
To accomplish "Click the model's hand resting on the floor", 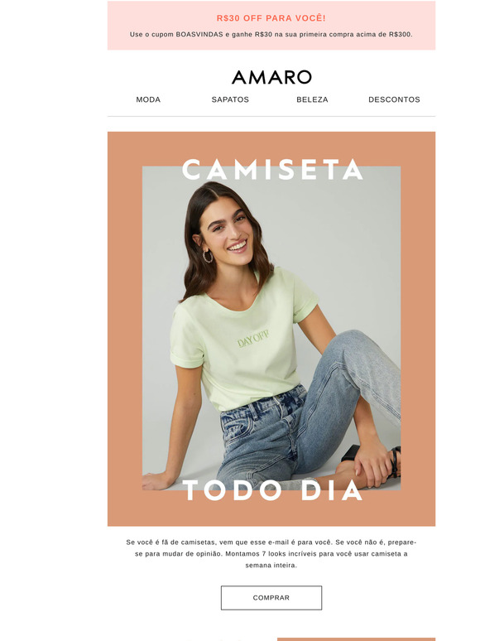I will click(157, 481).
